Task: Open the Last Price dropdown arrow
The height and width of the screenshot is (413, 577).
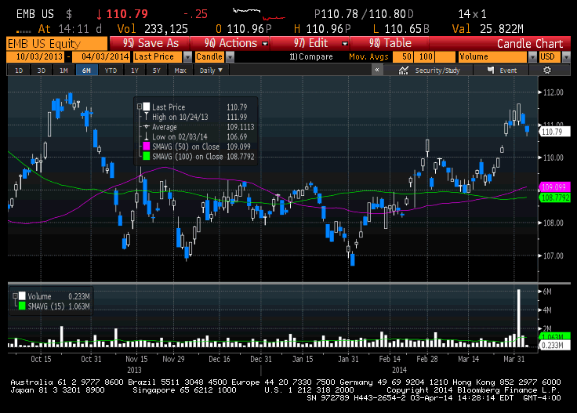Action: [187, 56]
